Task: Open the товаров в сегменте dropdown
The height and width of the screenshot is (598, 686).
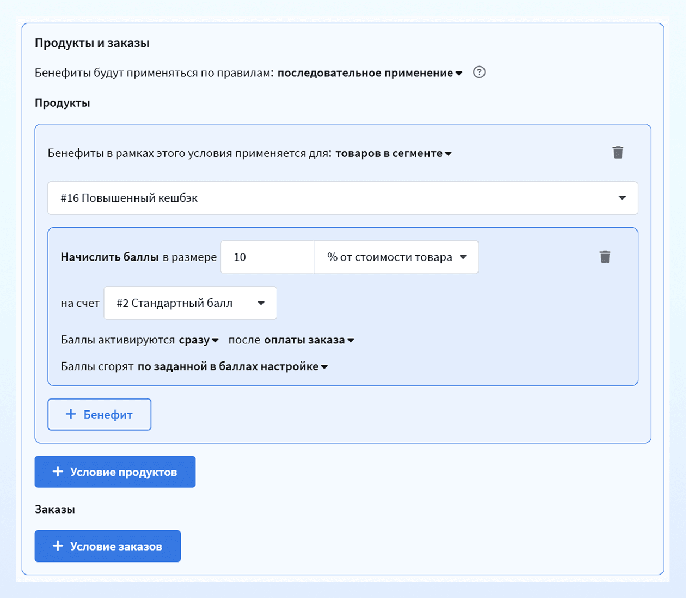Action: [x=393, y=153]
